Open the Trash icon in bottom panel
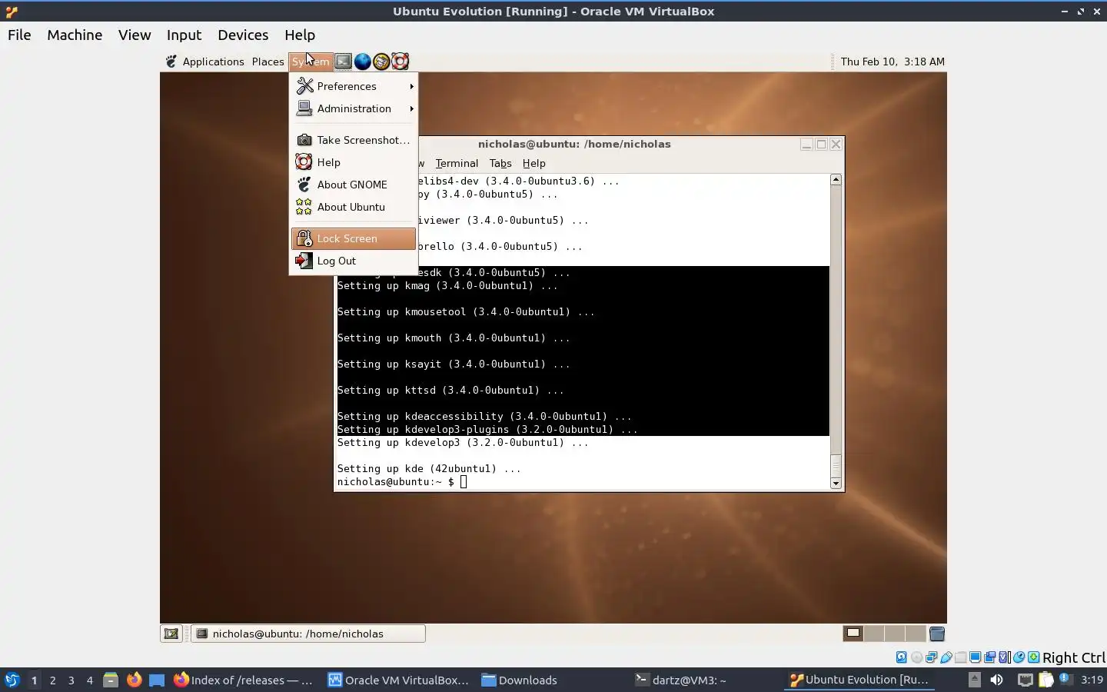The width and height of the screenshot is (1107, 692). [x=936, y=634]
